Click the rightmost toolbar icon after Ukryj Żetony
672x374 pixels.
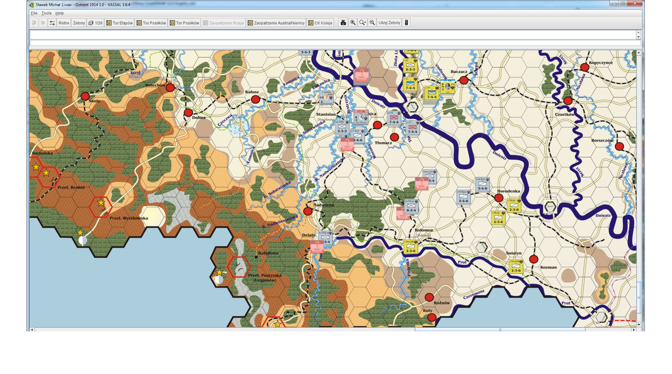[x=406, y=23]
